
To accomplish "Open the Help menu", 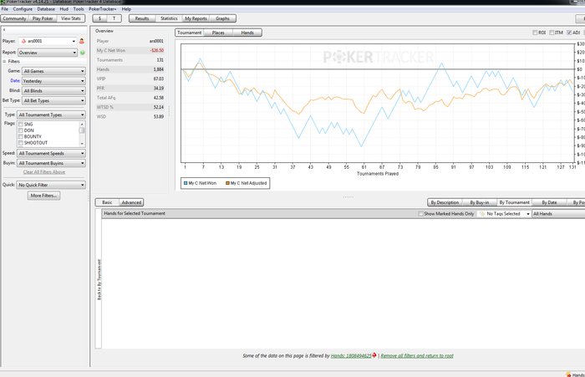I will tap(126, 9).
